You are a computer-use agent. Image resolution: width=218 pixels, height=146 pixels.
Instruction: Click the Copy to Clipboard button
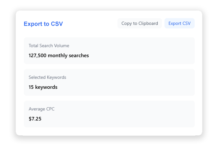pos(139,23)
